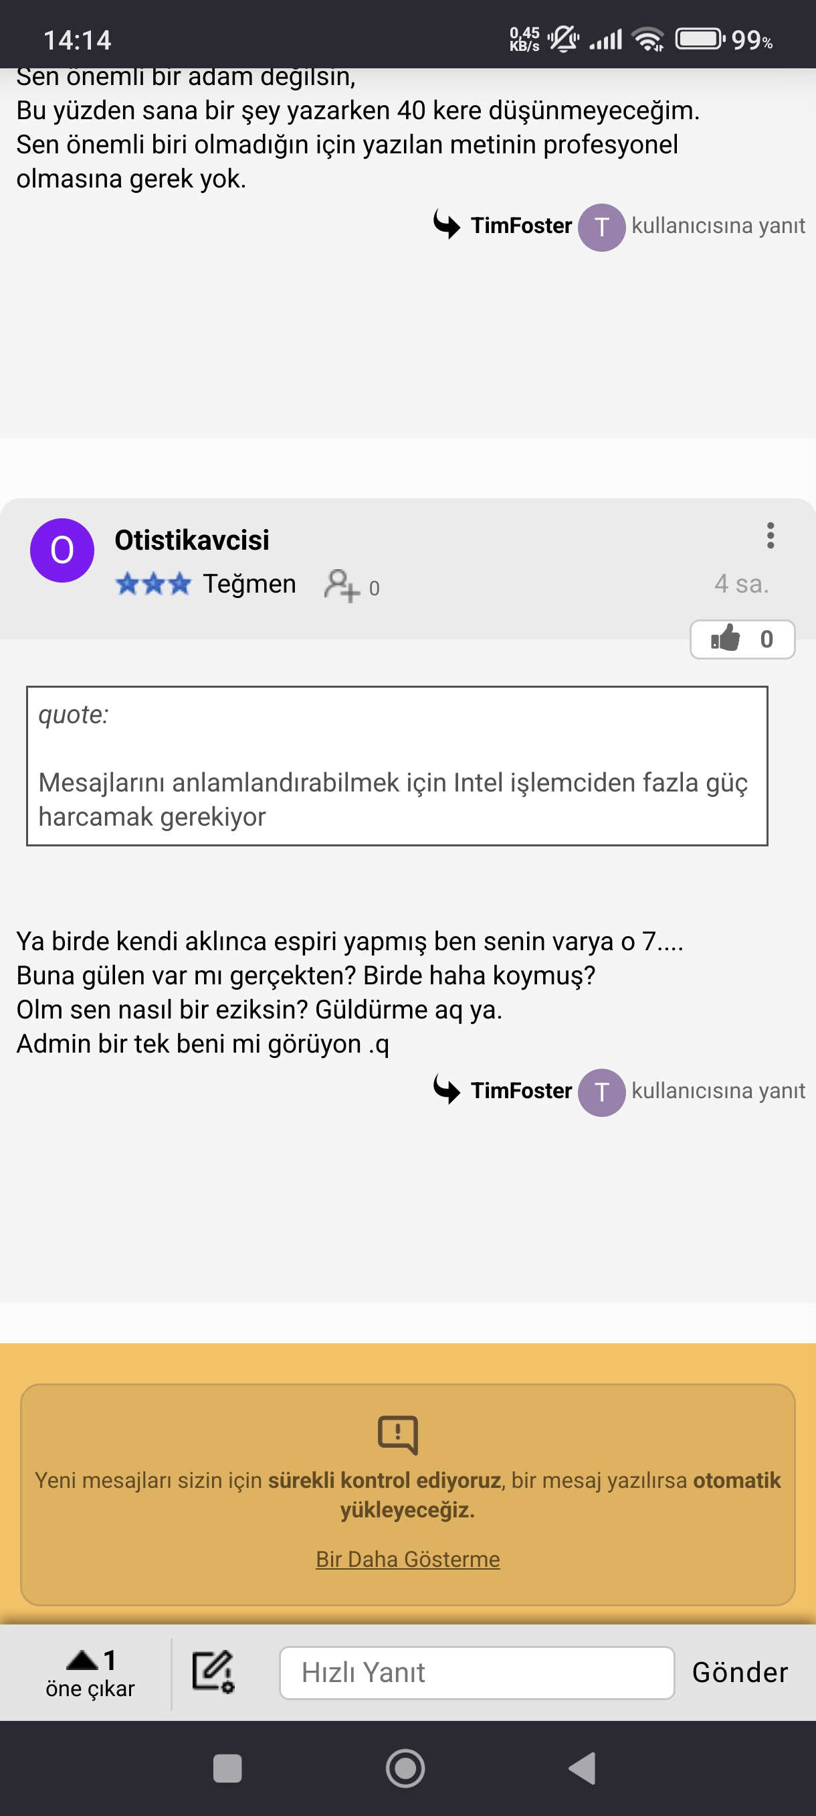816x1816 pixels.
Task: Upvote the thread with "öne çıkar"
Action: click(90, 1673)
